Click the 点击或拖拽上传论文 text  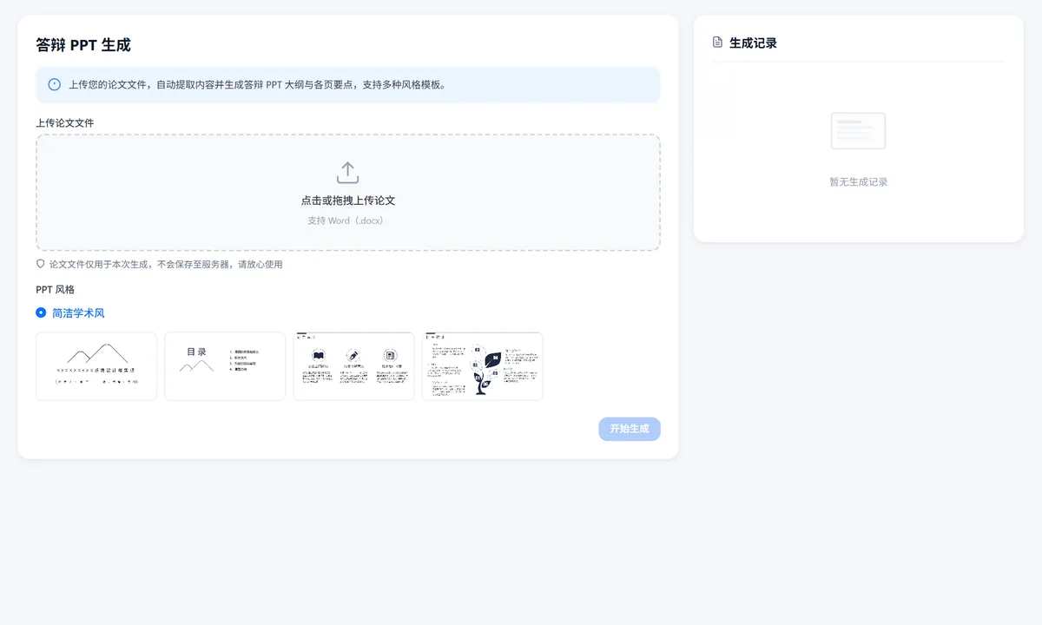(x=348, y=201)
